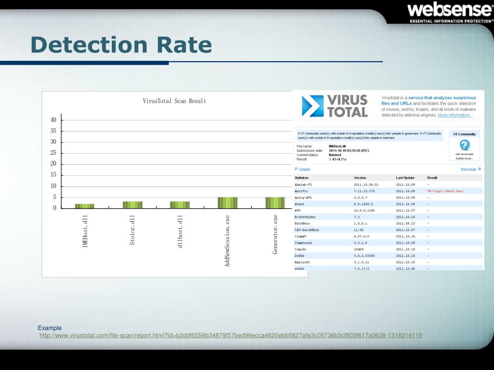Click the result value '2 /43 (4.7%)'
Image resolution: width=494 pixels, height=370 pixels.
tap(337, 159)
